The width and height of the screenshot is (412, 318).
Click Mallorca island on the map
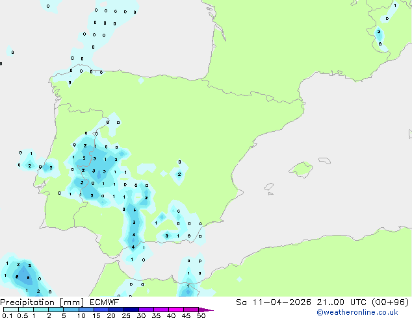pyautogui.click(x=301, y=169)
